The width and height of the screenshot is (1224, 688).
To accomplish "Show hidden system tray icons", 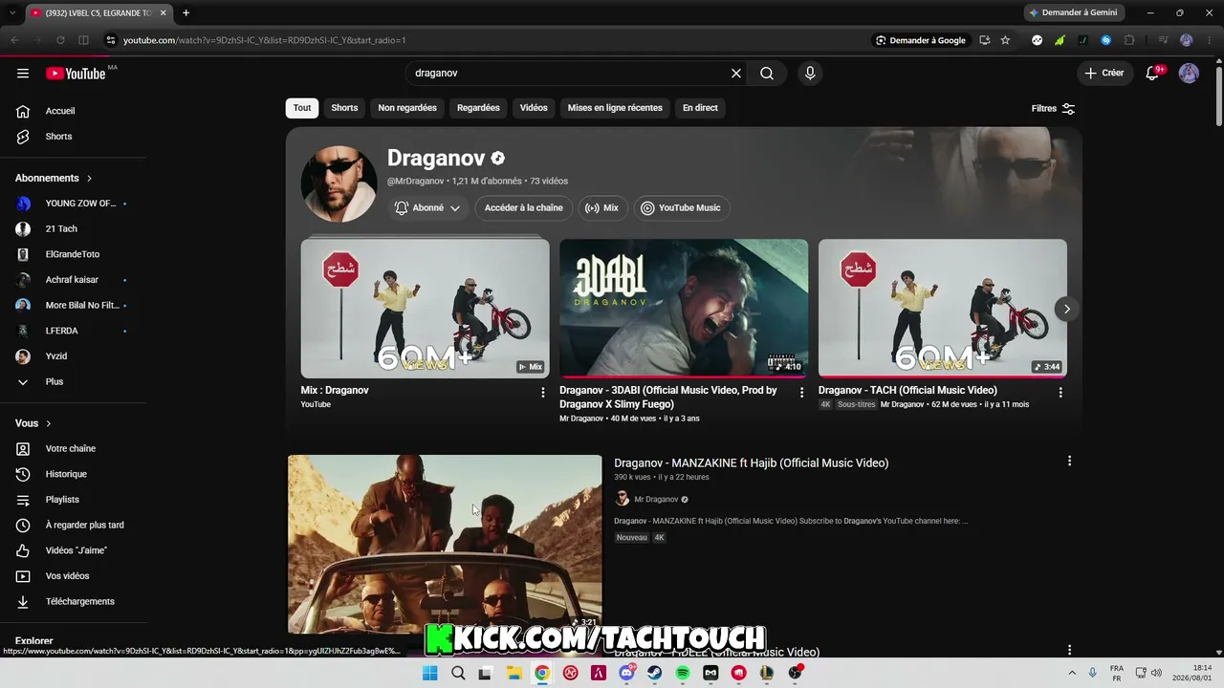I will click(x=1072, y=673).
